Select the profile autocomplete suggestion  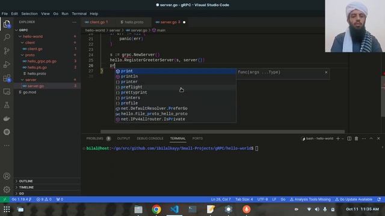(176, 103)
